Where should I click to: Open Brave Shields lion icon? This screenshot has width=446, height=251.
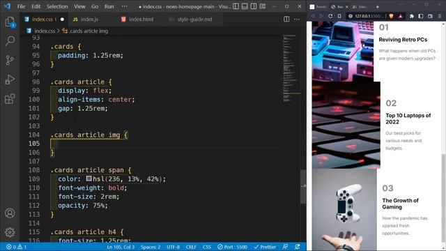(x=392, y=16)
